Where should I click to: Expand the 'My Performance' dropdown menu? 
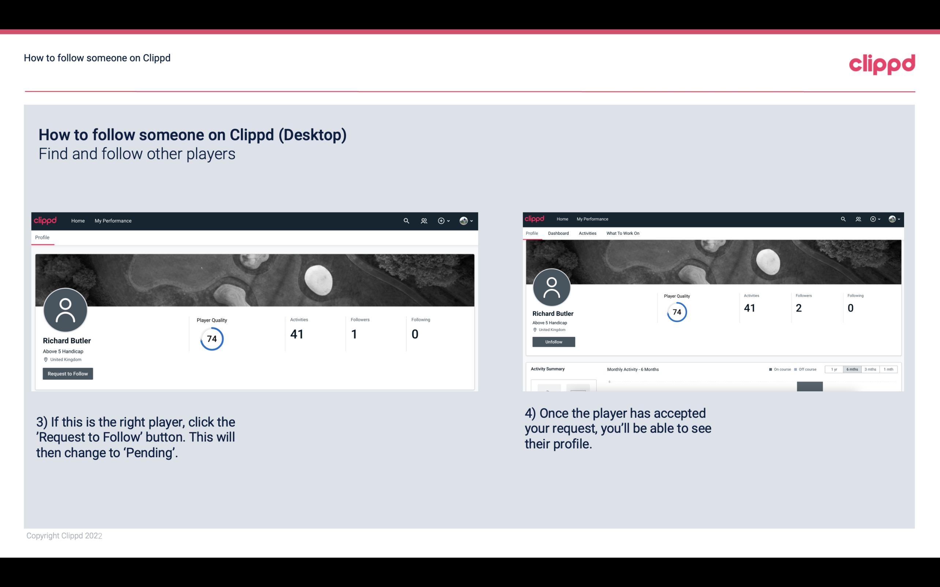pyautogui.click(x=113, y=221)
